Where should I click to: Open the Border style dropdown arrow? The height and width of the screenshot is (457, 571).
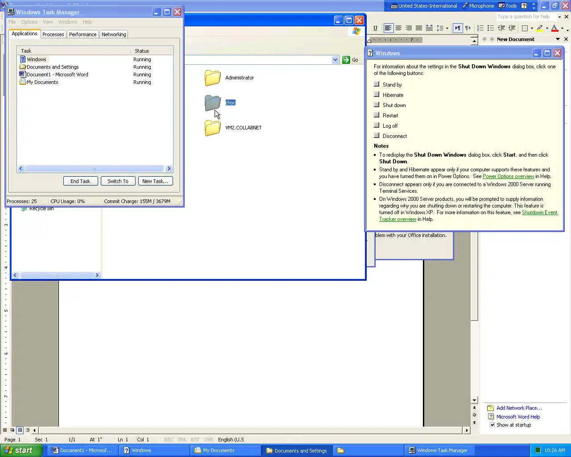click(x=532, y=28)
